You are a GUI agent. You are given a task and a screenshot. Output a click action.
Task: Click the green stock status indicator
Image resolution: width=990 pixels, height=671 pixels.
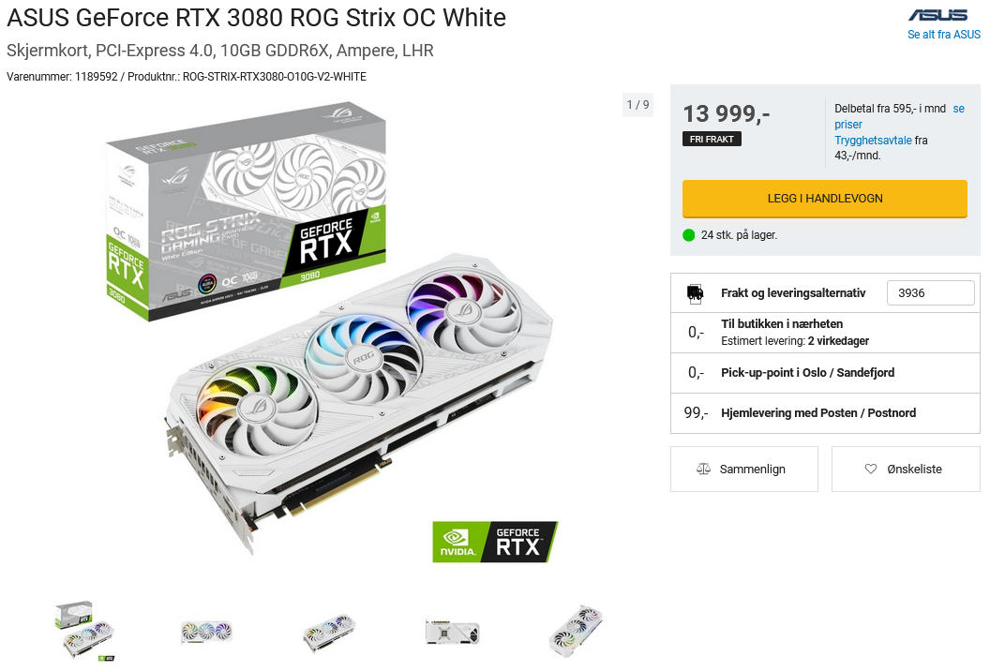(x=689, y=235)
